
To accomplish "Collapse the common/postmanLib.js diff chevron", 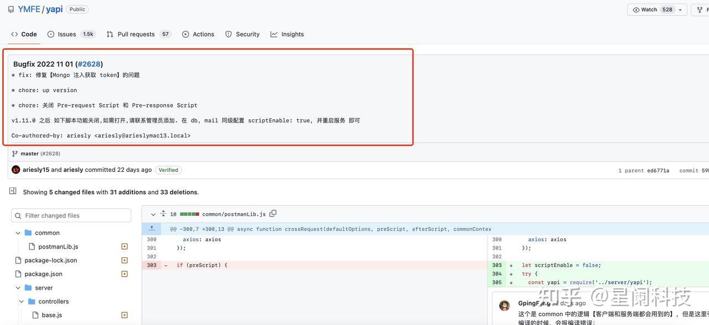I will pyautogui.click(x=153, y=214).
